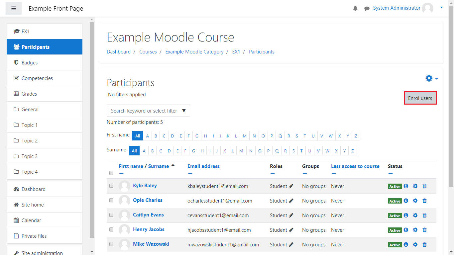454x255 pixels.
Task: Open the messages speech bubble icon
Action: pos(367,8)
